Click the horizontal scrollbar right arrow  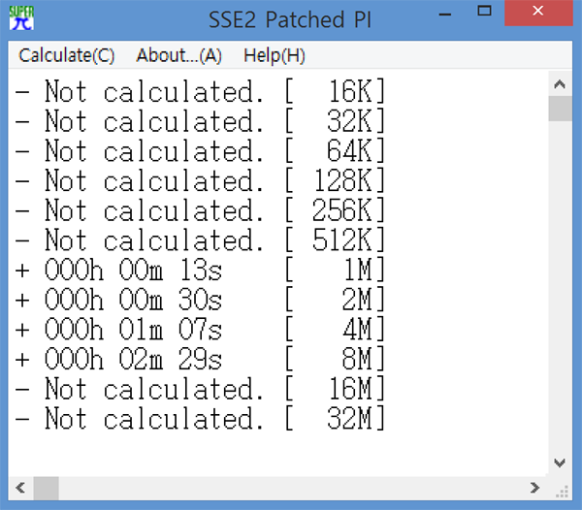click(534, 488)
